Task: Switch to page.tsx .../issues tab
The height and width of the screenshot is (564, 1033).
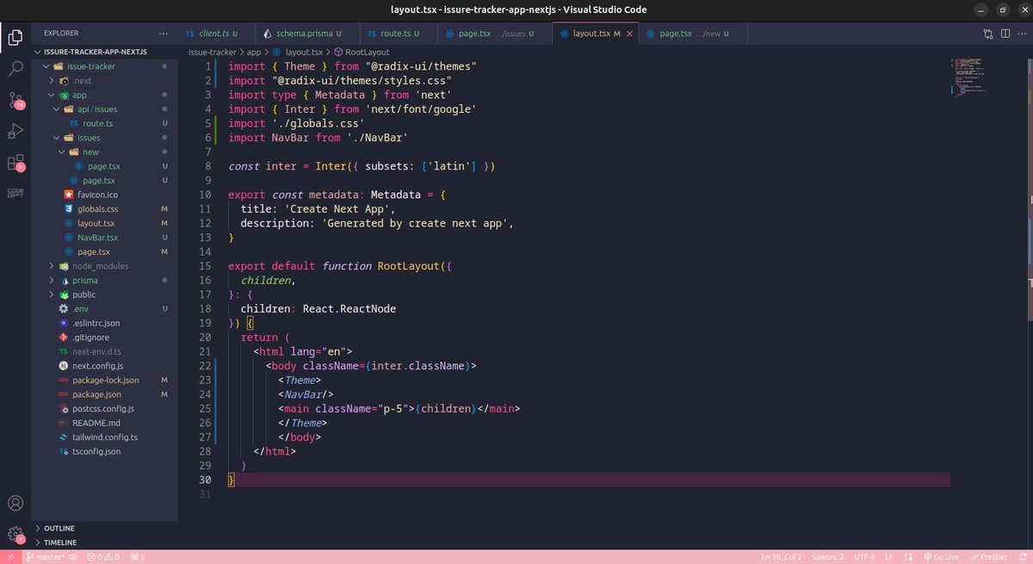Action: click(493, 34)
